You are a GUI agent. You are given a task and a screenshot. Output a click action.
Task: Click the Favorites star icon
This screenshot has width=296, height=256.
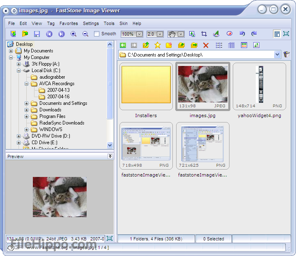(x=157, y=45)
